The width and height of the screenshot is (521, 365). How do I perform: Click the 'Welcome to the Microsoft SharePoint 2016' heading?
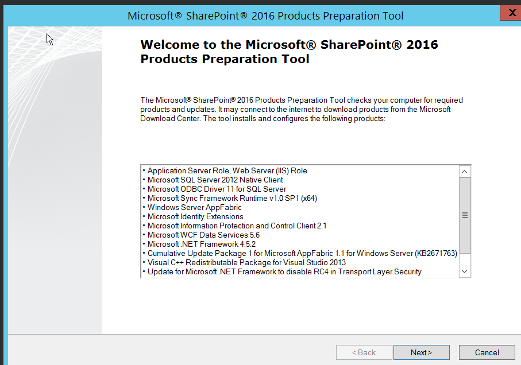point(289,52)
